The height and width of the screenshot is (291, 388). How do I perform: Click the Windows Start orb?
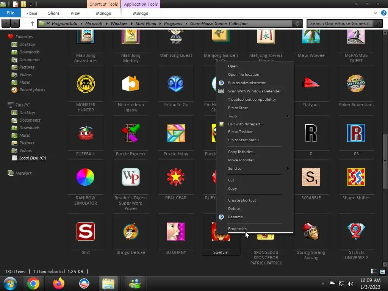click(x=10, y=283)
